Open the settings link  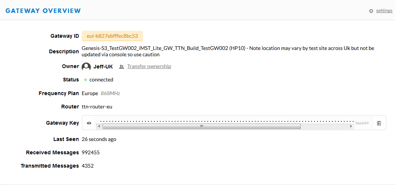[384, 11]
